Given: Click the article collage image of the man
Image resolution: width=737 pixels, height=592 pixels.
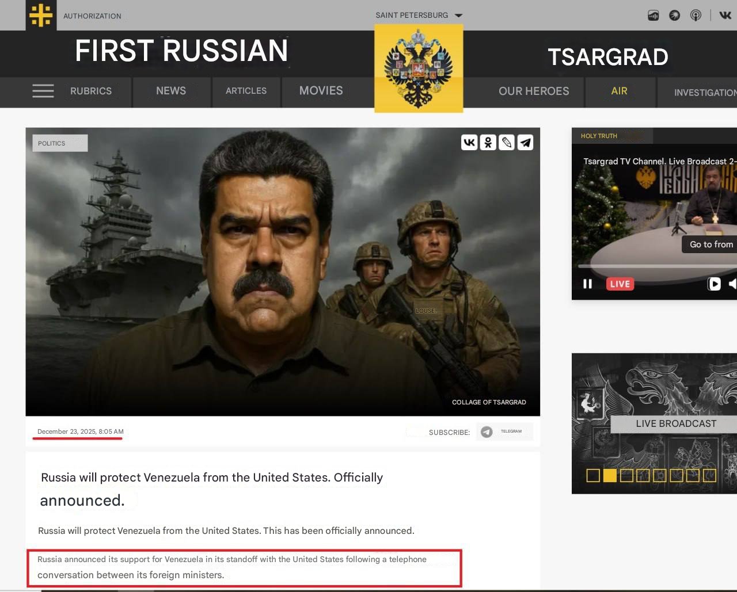Looking at the screenshot, I should click(283, 272).
